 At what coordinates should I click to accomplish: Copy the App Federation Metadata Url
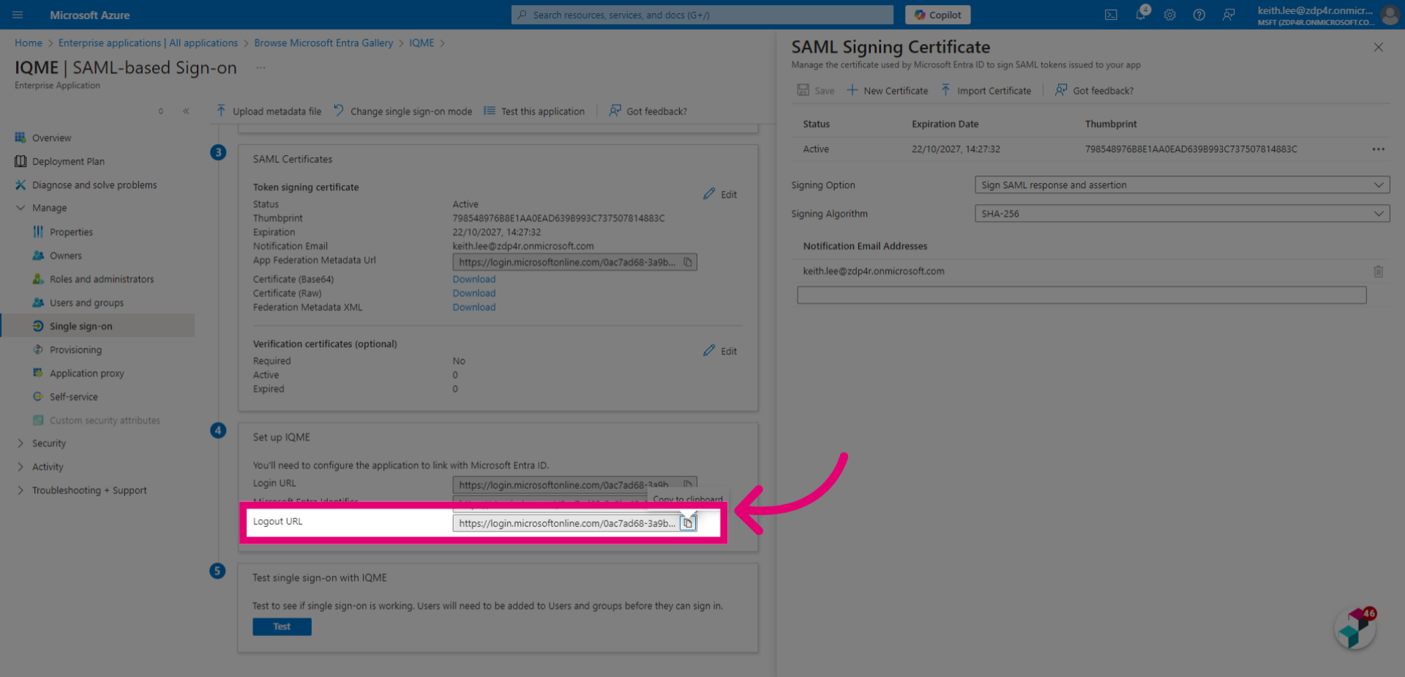tap(688, 262)
